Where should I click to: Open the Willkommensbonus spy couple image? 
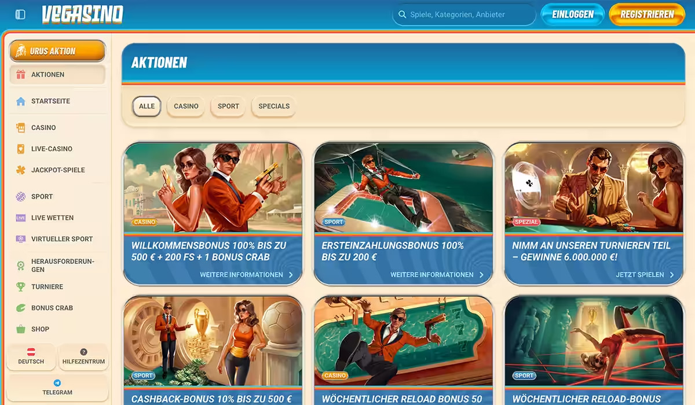click(x=213, y=187)
